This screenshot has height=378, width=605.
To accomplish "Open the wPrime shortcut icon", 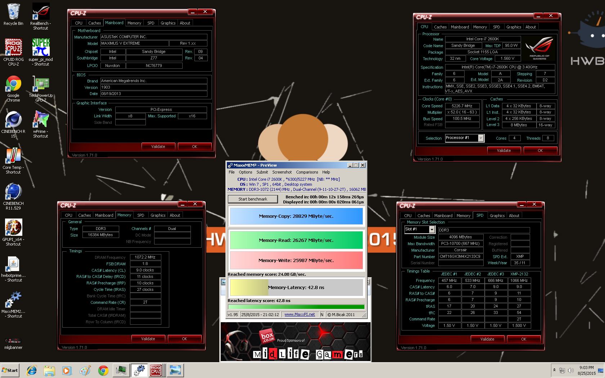I will pyautogui.click(x=41, y=125).
